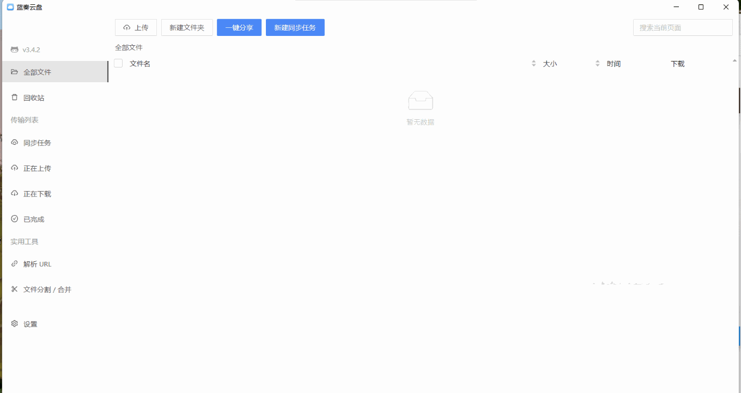Click the GitHub cat icon beside v3.4.2
Image resolution: width=741 pixels, height=393 pixels.
pos(15,50)
